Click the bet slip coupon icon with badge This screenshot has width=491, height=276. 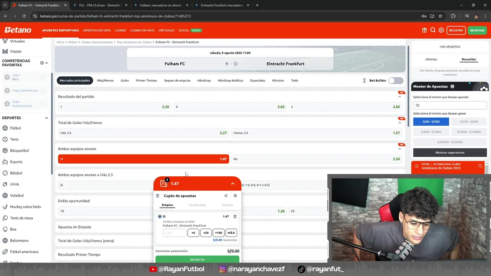pos(164,183)
